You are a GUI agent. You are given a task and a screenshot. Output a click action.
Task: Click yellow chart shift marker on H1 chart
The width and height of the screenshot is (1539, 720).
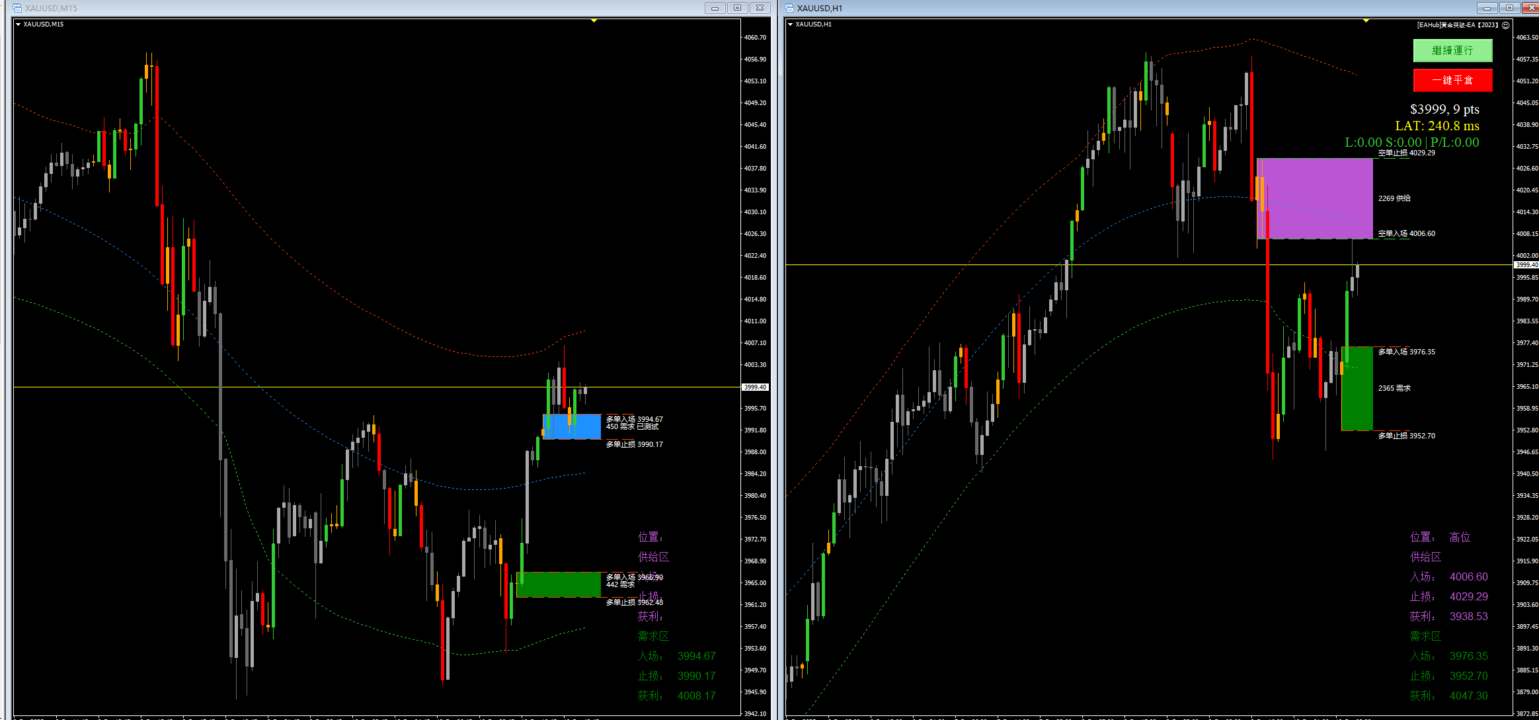click(1366, 20)
